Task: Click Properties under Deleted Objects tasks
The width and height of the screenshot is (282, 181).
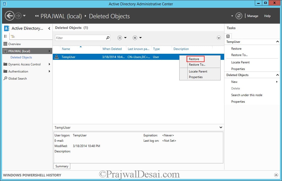Action: click(x=238, y=102)
